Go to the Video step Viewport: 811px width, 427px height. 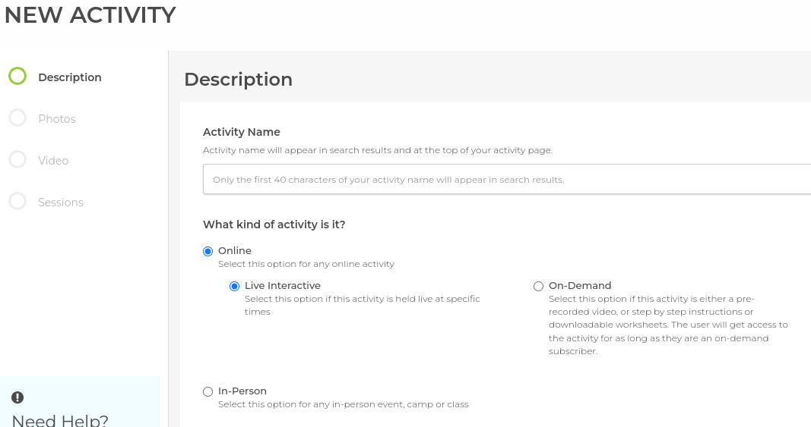click(x=53, y=161)
